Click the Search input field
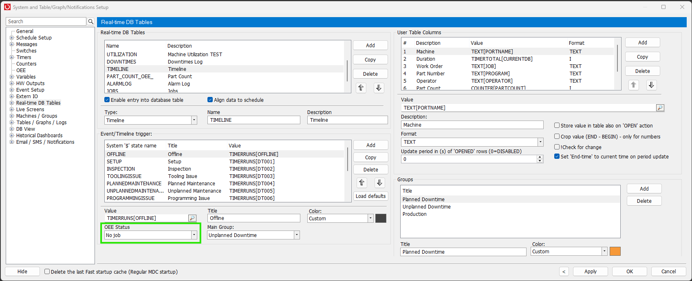Screen dimensions: 692x281 [46, 22]
